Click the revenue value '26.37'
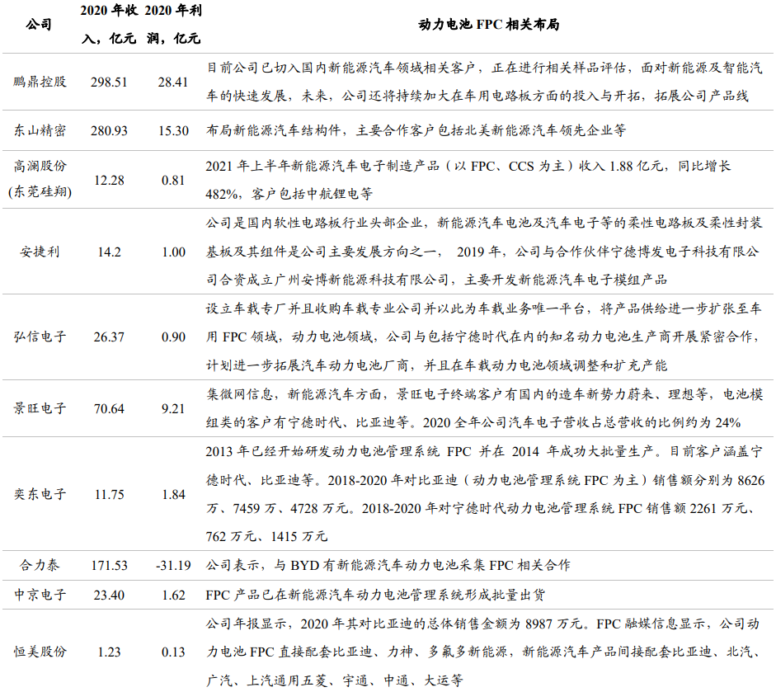 [109, 337]
